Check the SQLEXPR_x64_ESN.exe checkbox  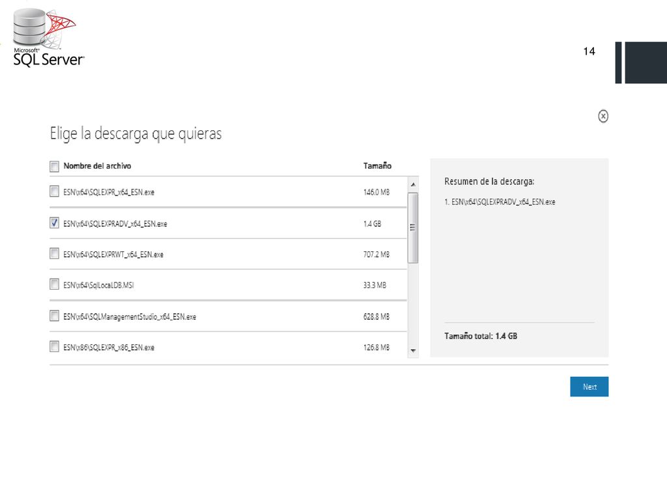pyautogui.click(x=55, y=191)
